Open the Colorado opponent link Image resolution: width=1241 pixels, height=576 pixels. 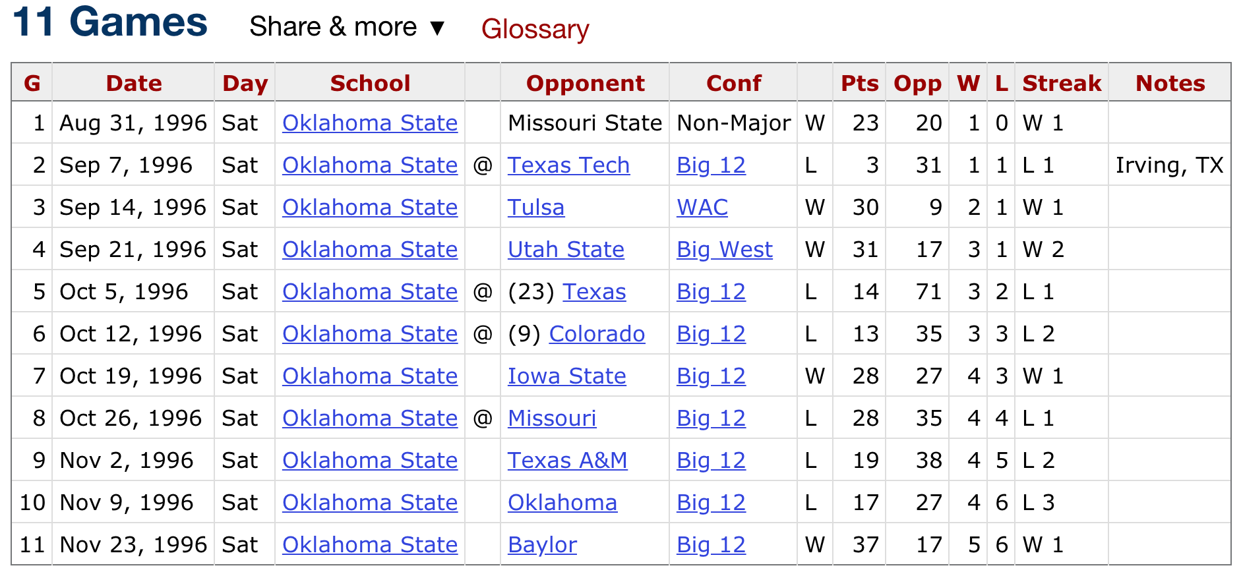597,334
